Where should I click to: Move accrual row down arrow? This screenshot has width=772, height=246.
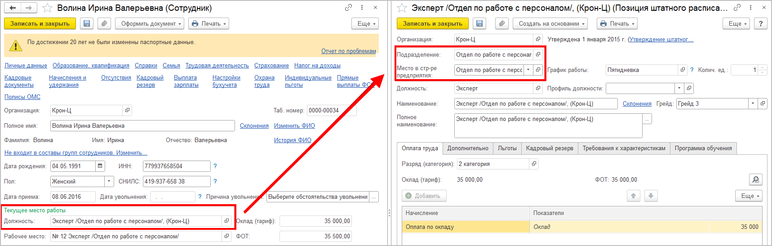651,196
